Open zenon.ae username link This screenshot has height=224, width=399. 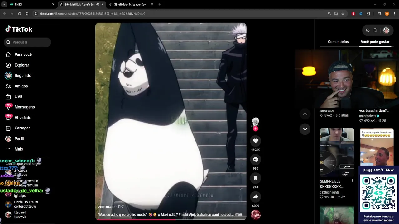click(106, 207)
